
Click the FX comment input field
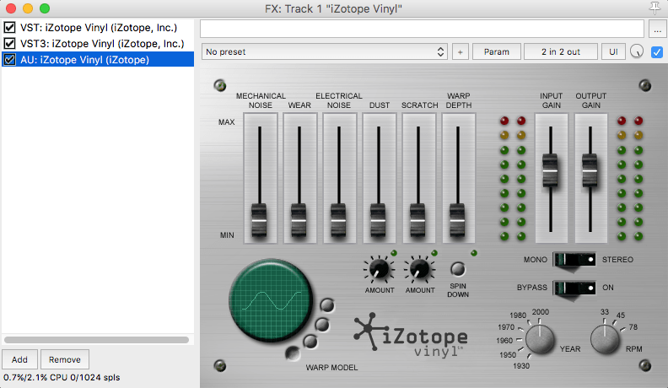[422, 29]
